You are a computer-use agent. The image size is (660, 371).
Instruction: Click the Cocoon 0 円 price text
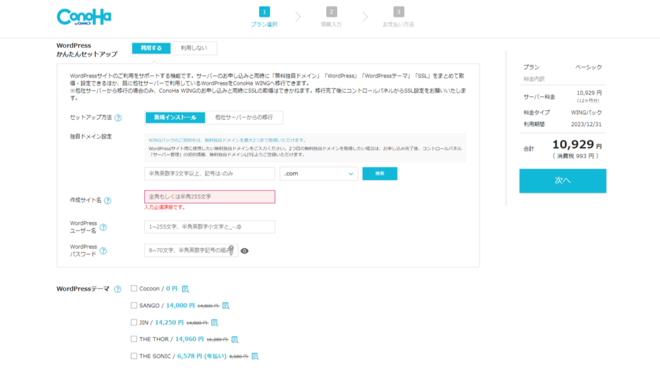tap(171, 289)
